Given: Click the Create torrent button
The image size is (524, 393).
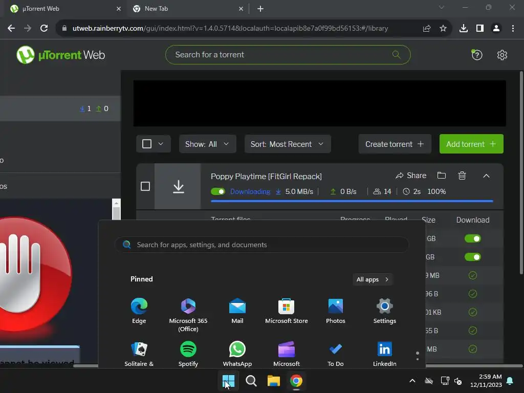Looking at the screenshot, I should 395,144.
